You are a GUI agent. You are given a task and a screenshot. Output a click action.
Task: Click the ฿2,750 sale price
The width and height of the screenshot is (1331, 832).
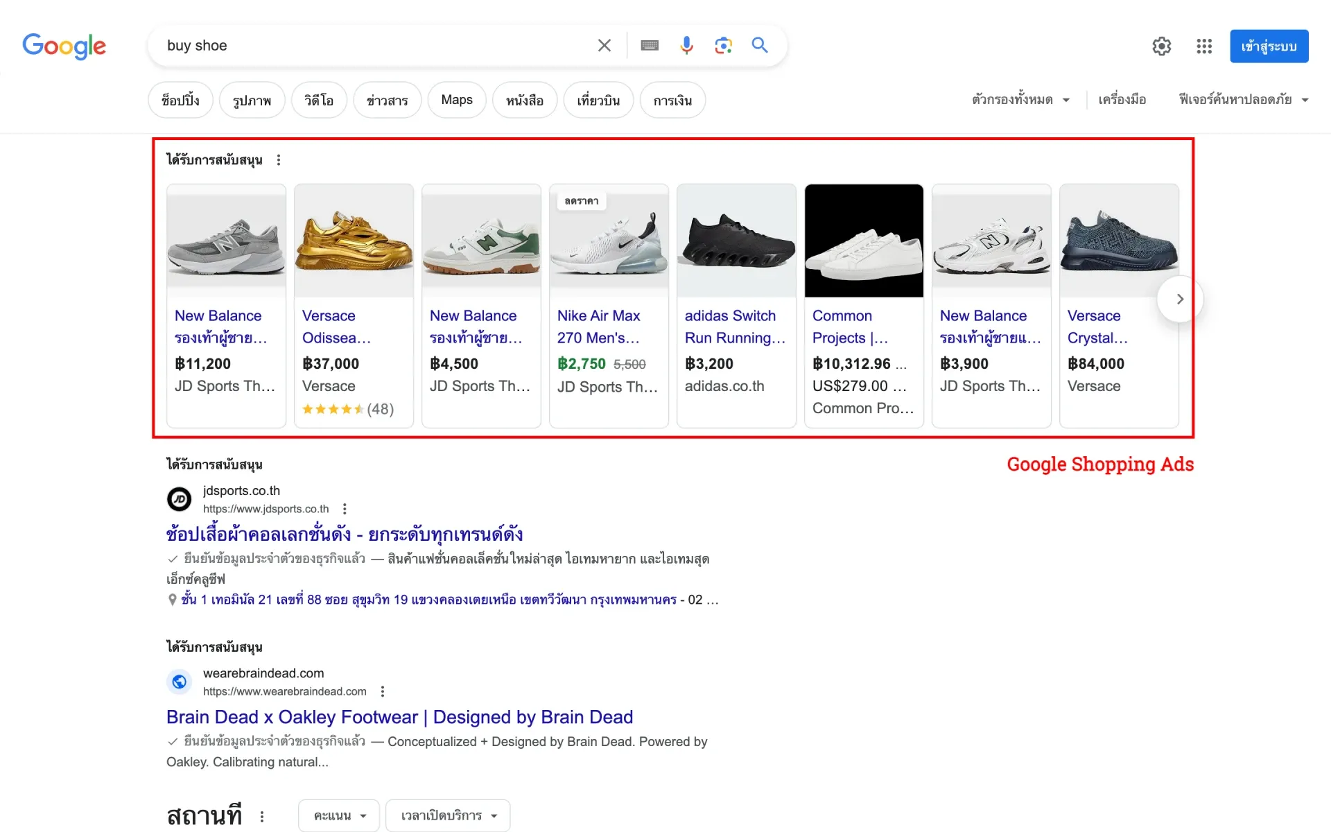582,364
